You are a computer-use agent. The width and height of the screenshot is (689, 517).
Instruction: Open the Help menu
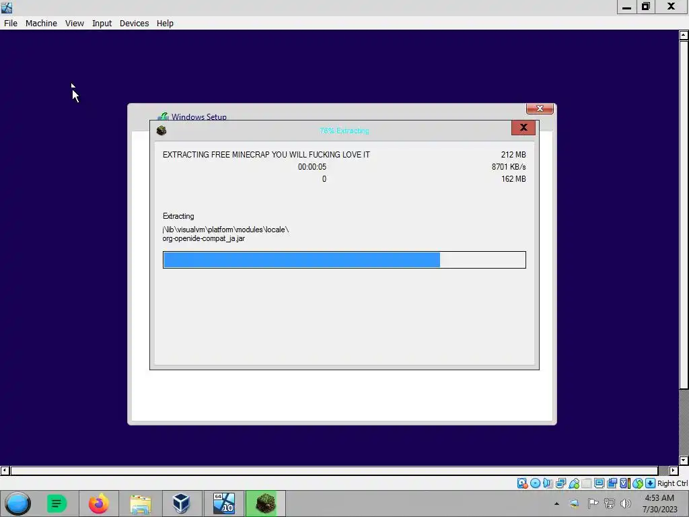[165, 24]
